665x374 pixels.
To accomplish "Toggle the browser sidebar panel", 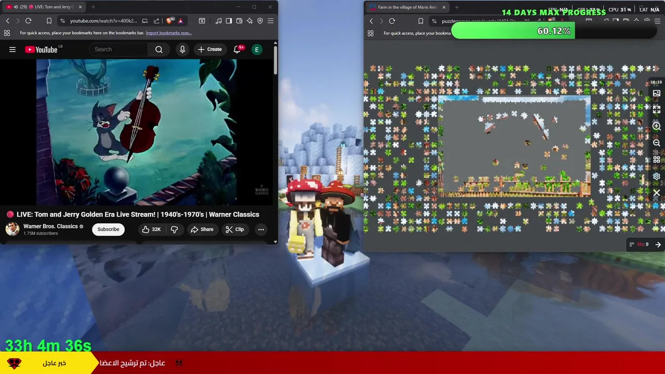I will click(229, 21).
